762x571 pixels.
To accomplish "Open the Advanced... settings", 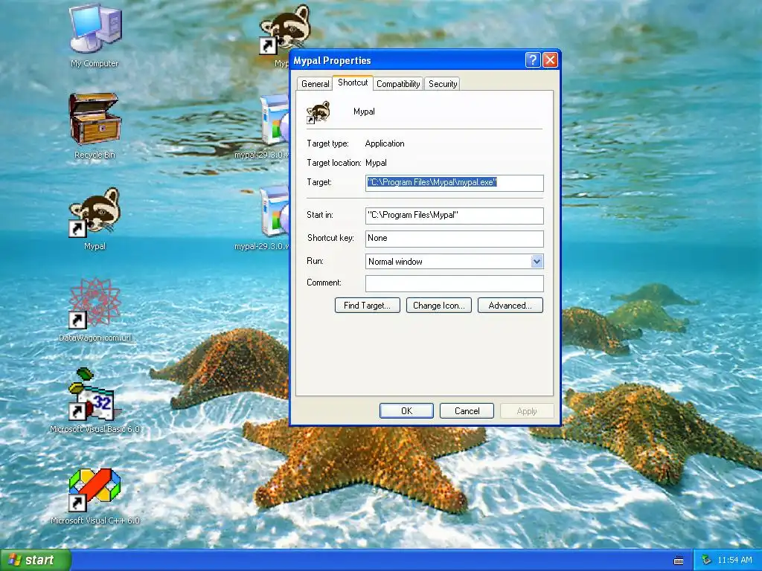I will point(510,306).
